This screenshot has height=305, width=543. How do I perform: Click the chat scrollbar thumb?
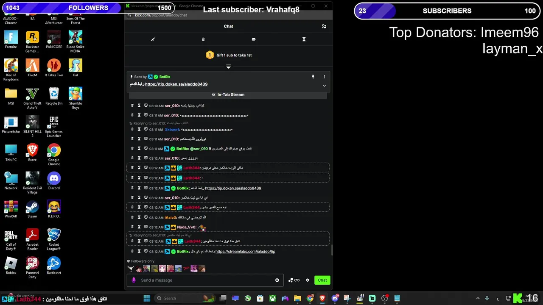coord(331,250)
